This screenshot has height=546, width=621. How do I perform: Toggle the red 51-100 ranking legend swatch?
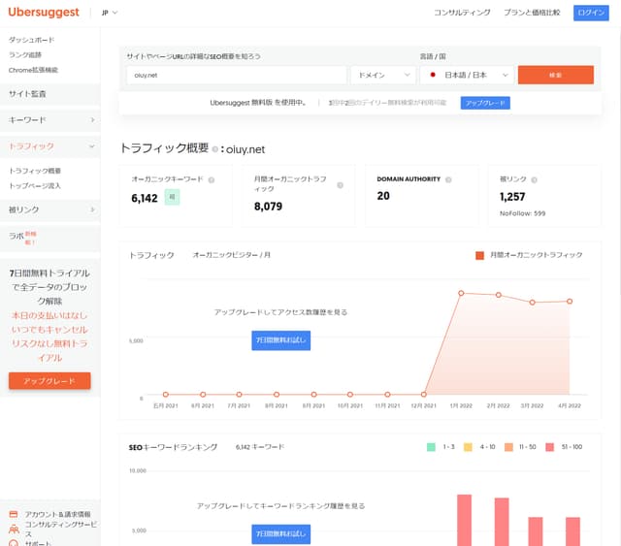tap(550, 447)
